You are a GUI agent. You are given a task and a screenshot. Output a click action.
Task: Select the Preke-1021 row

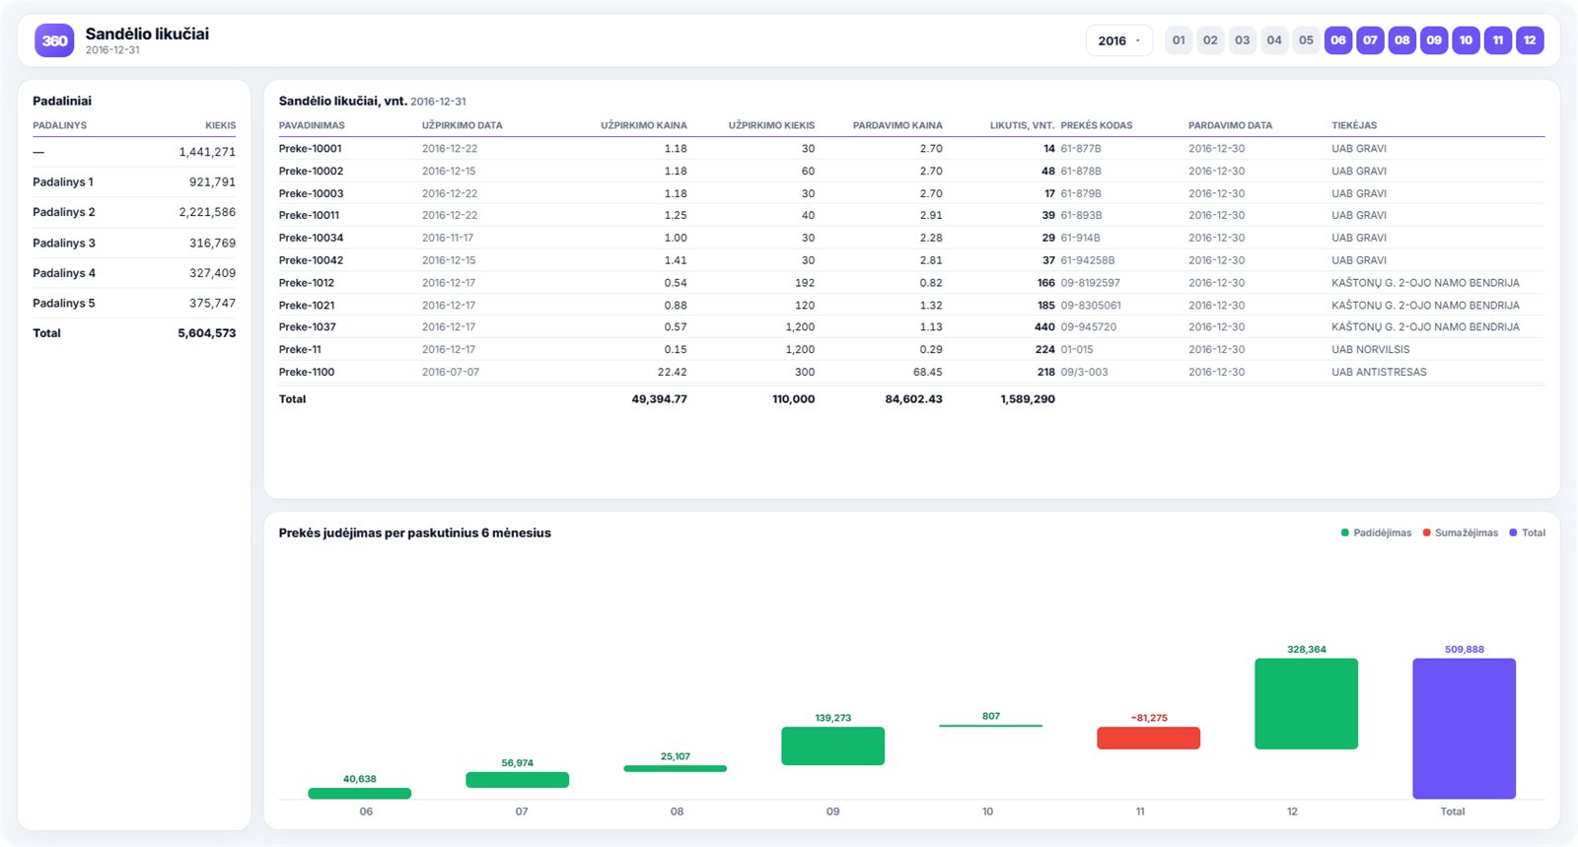pos(911,306)
